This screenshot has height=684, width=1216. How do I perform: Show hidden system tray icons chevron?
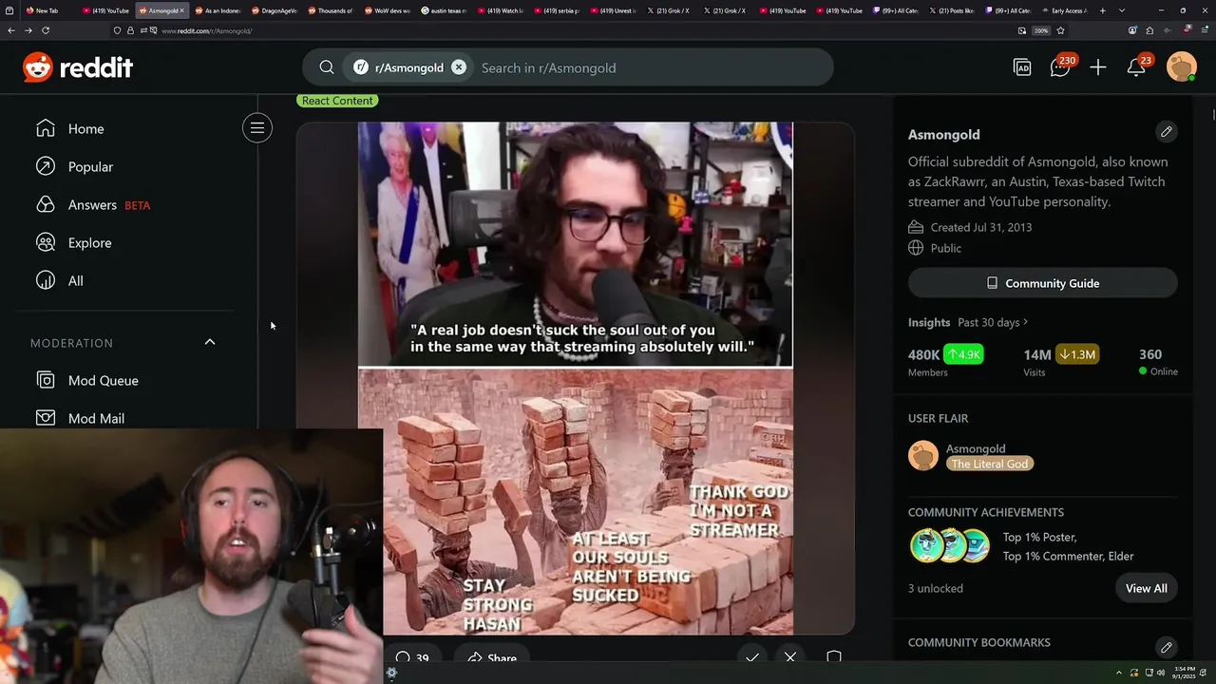(1118, 674)
